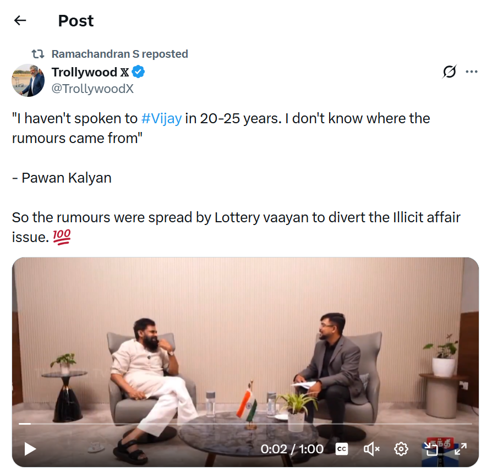Click the Trollywood display name
Viewport: 492px width, 472px height.
84,72
